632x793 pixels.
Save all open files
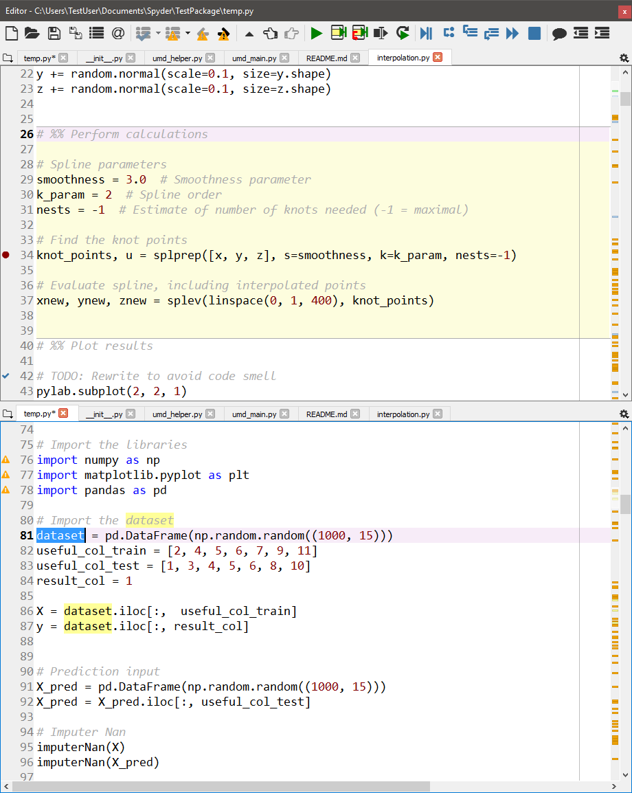coord(76,34)
